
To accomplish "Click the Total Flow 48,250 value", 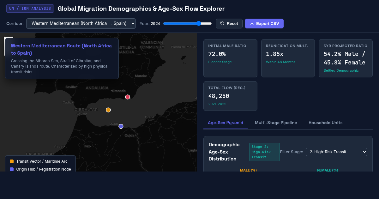I will pyautogui.click(x=219, y=96).
